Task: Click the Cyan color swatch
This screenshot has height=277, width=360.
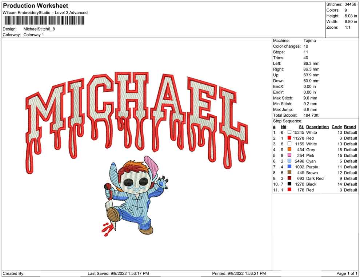Action: [289, 161]
